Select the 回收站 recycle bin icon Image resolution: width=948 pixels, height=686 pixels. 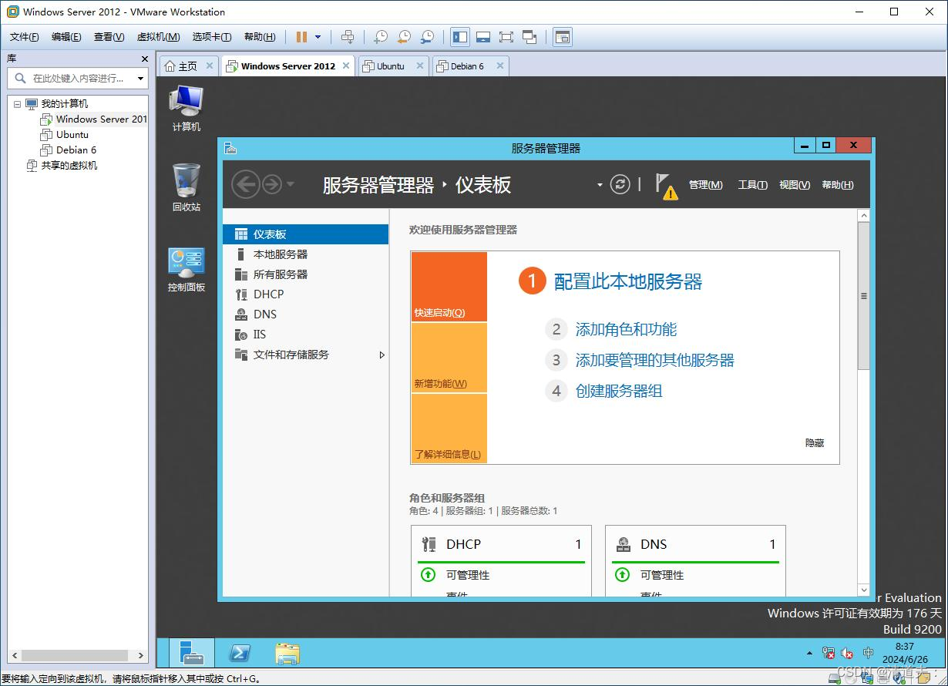click(x=186, y=187)
